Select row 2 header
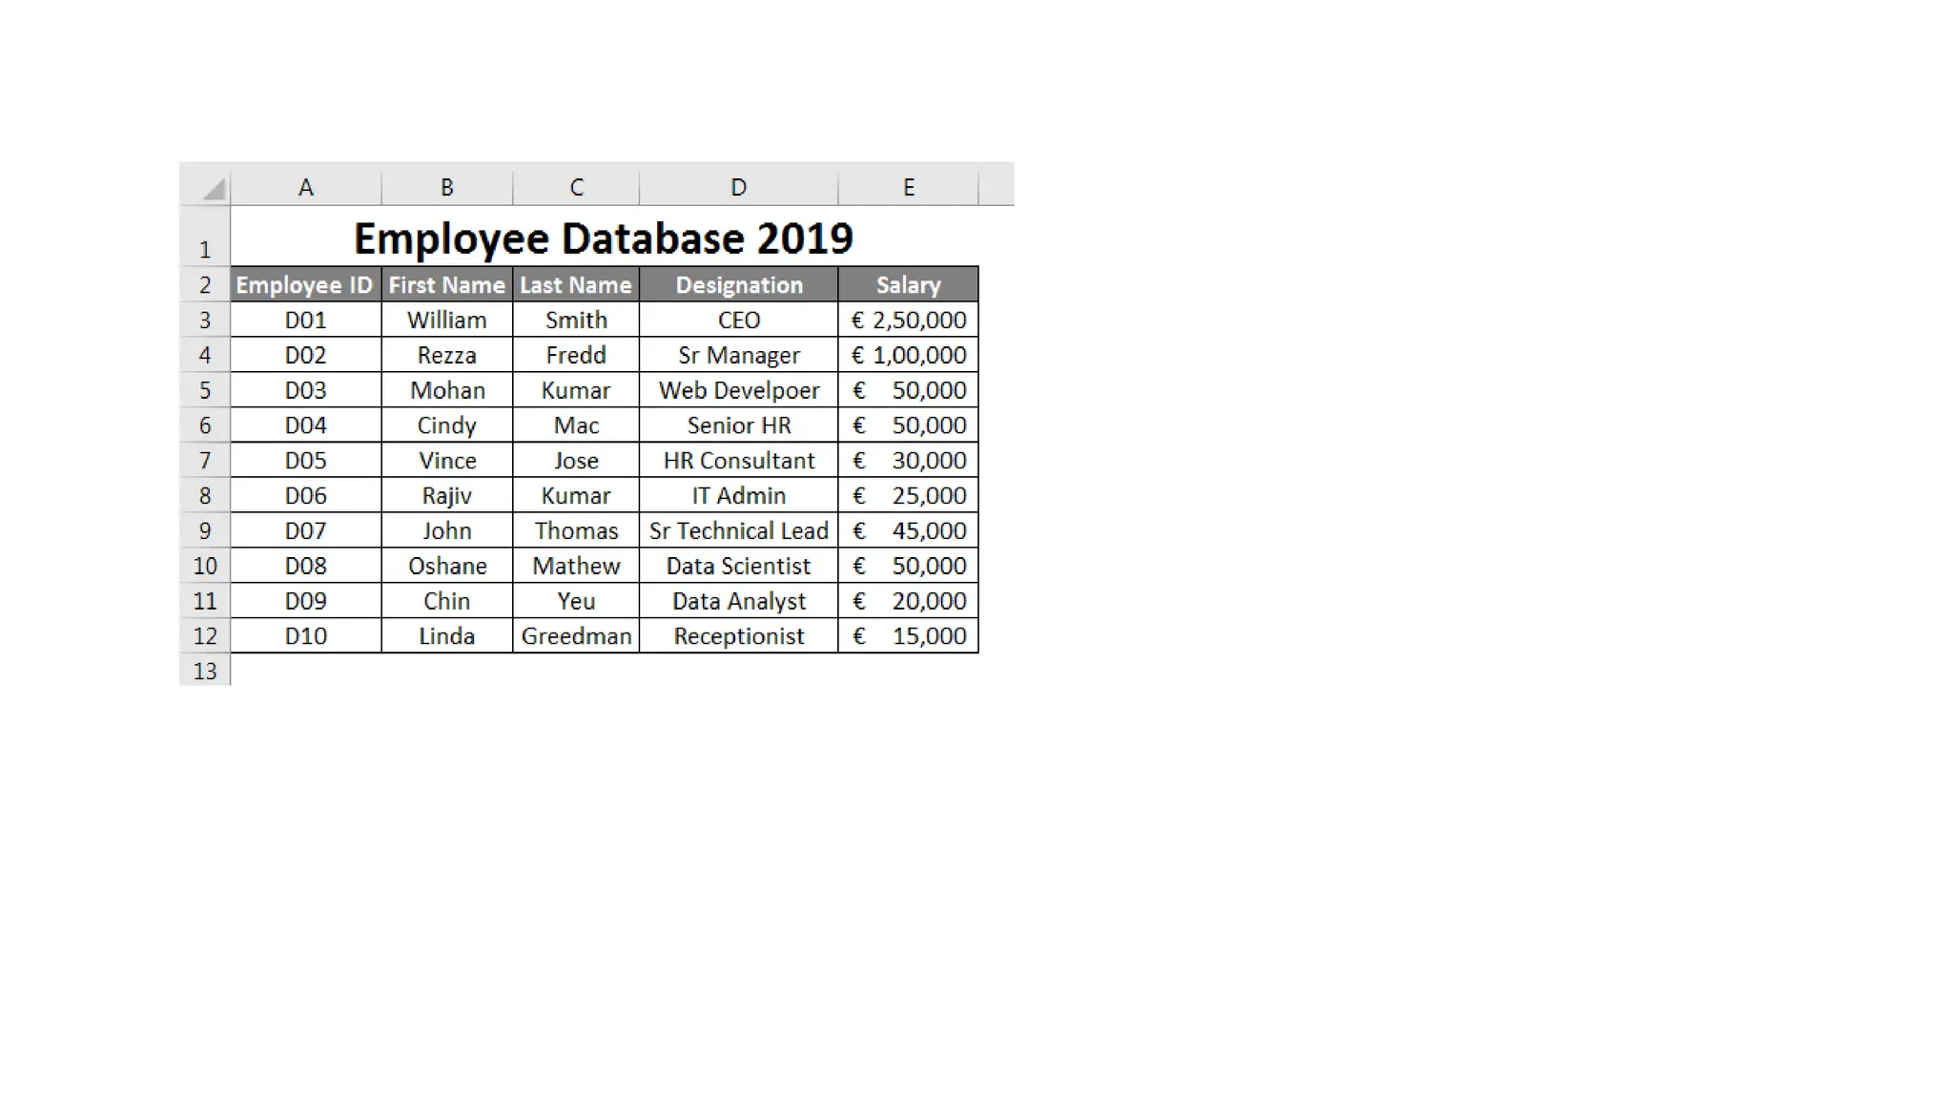The width and height of the screenshot is (1953, 1099). 205,284
